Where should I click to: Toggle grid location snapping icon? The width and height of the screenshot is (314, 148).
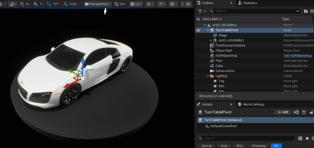click(x=36, y=4)
